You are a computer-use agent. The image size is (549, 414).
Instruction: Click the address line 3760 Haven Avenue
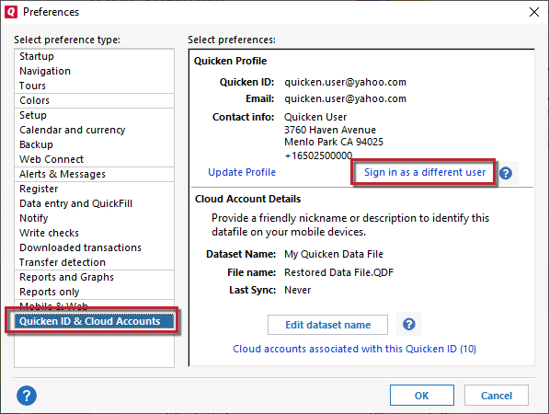(330, 130)
